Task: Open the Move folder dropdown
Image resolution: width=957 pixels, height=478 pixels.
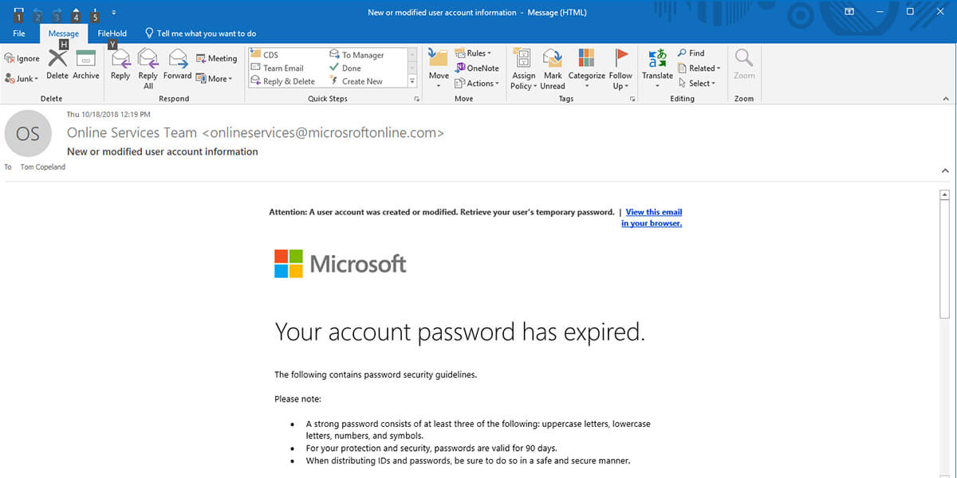Action: pyautogui.click(x=439, y=69)
